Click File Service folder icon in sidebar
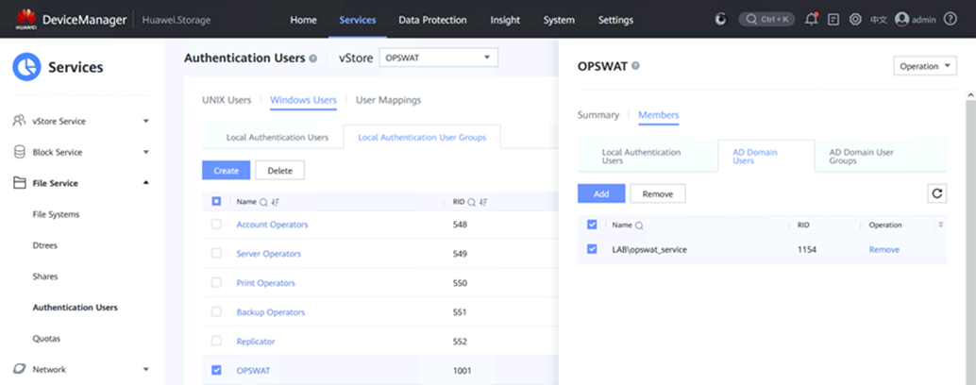Image resolution: width=976 pixels, height=385 pixels. pos(19,183)
